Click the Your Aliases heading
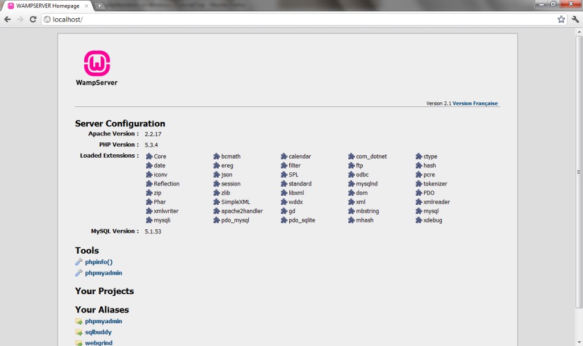 (102, 310)
